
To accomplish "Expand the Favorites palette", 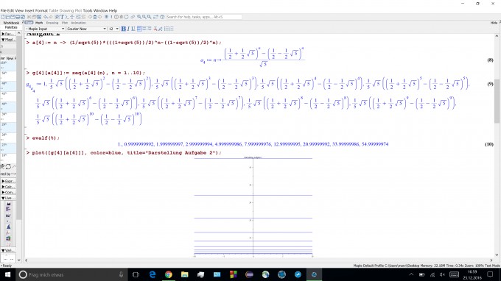I will point(7,34).
